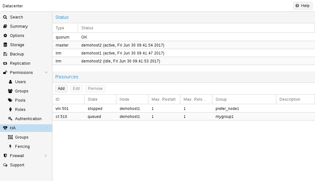This screenshot has width=315, height=181.
Task: Sort resources by Group column header
Action: 244,99
